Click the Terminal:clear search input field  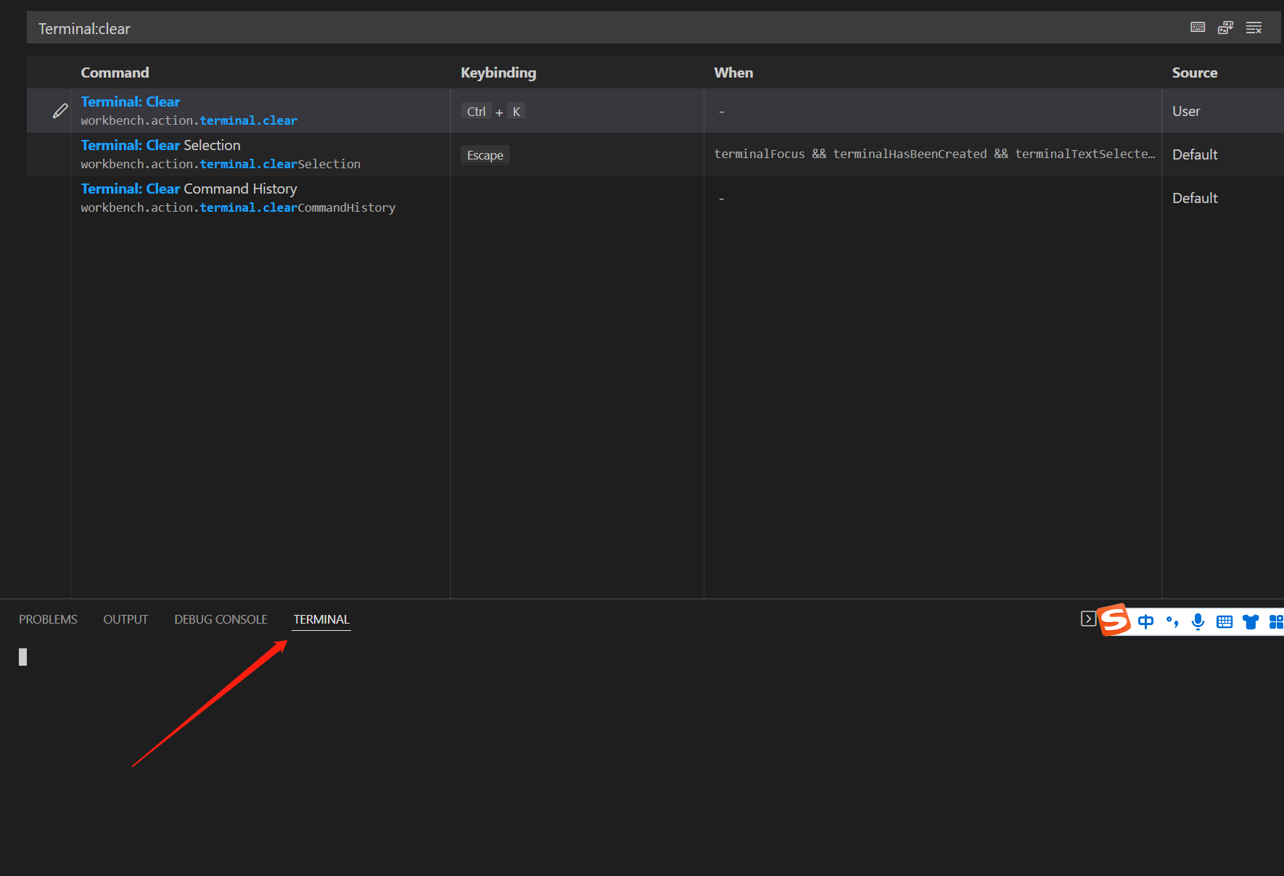[x=290, y=28]
